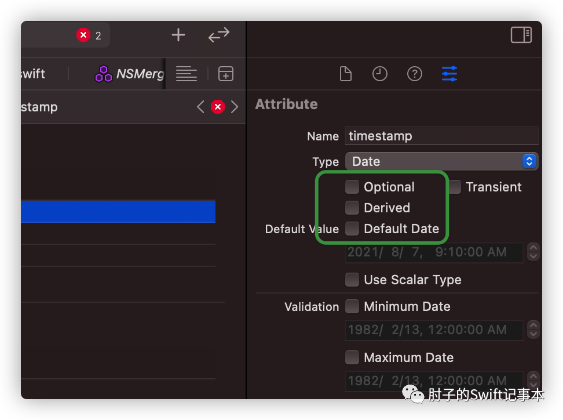This screenshot has height=420, width=563.
Task: Click the swap arrows icon in toolbar
Action: (219, 35)
